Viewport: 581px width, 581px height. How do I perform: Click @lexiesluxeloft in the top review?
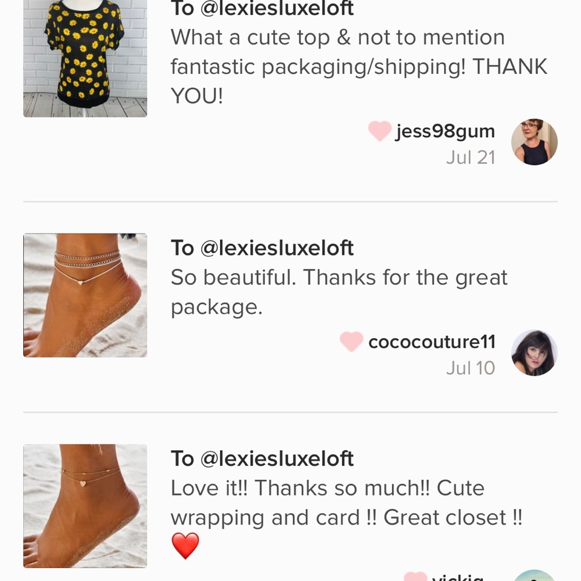coord(277,9)
